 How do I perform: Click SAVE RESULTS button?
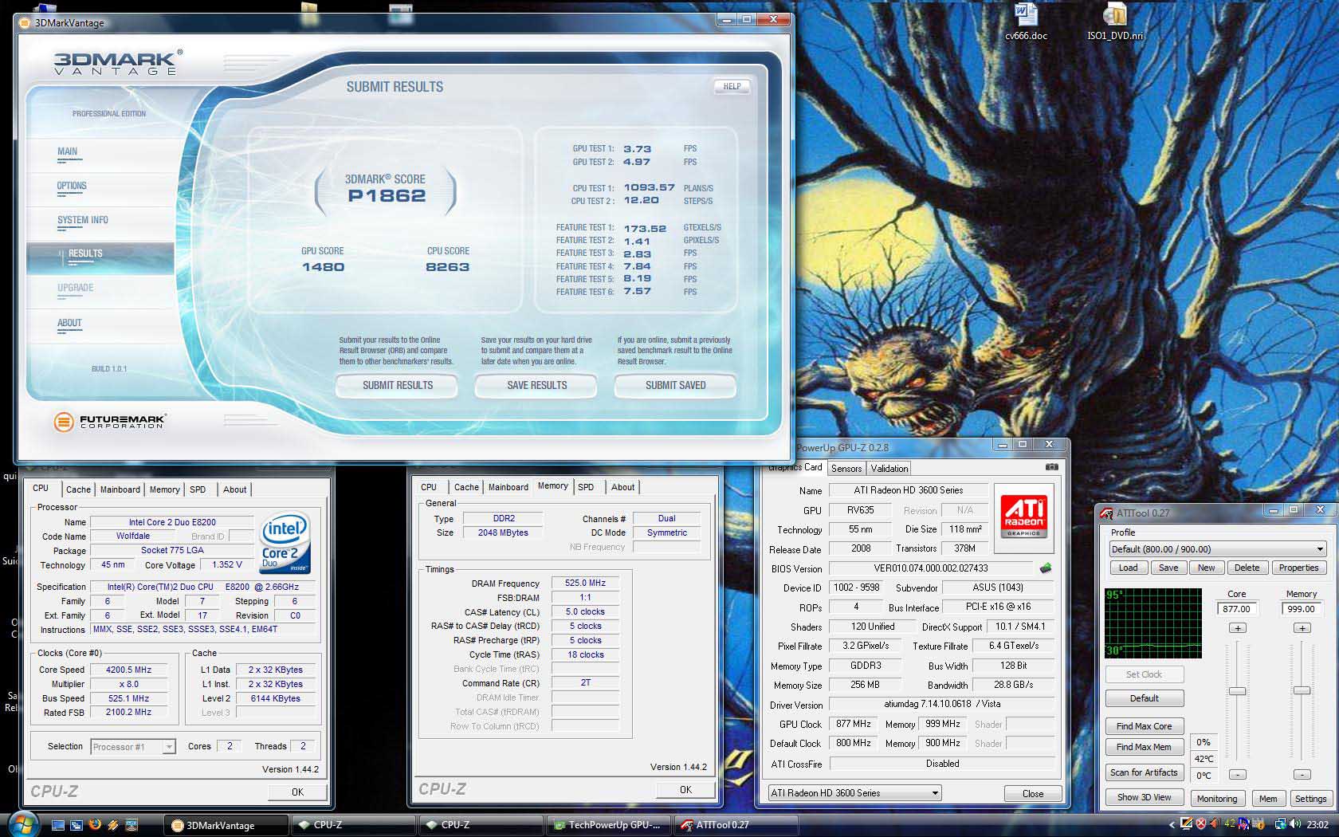tap(536, 386)
